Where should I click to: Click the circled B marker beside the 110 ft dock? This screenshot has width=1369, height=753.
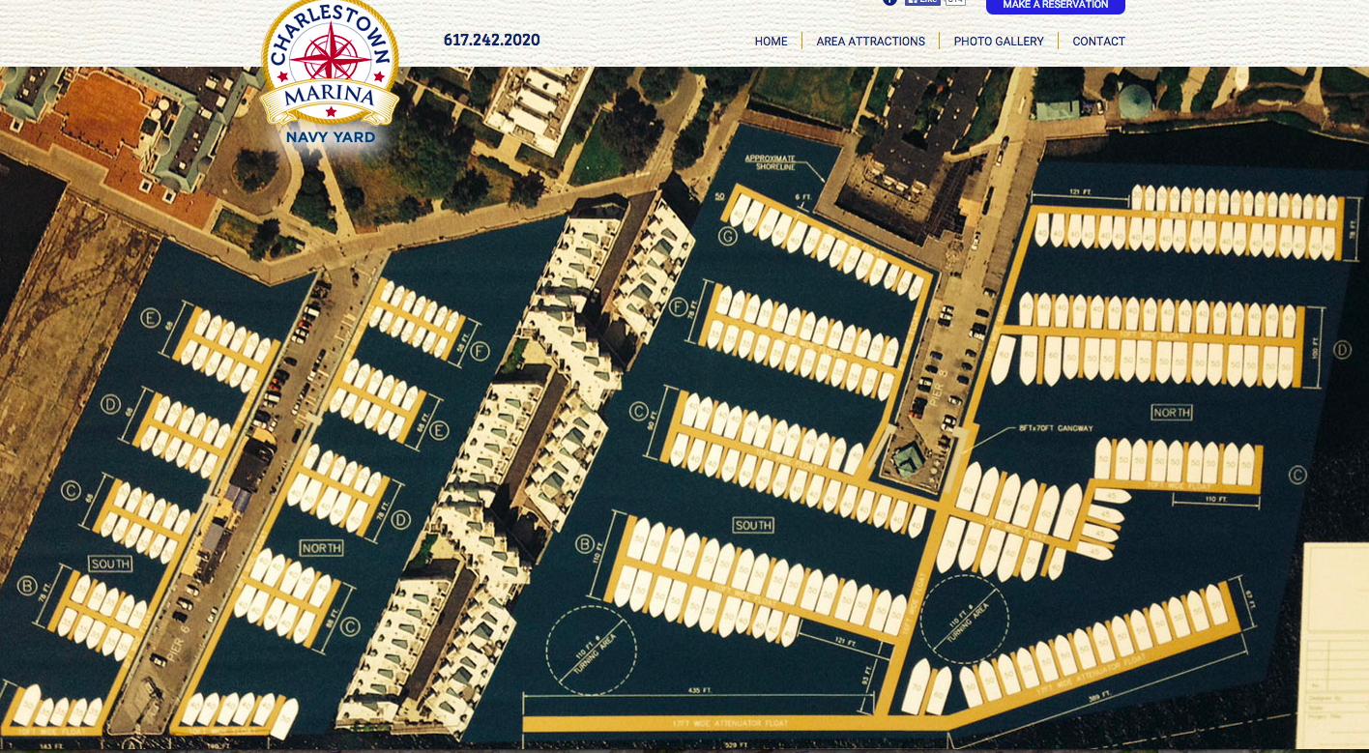585,544
